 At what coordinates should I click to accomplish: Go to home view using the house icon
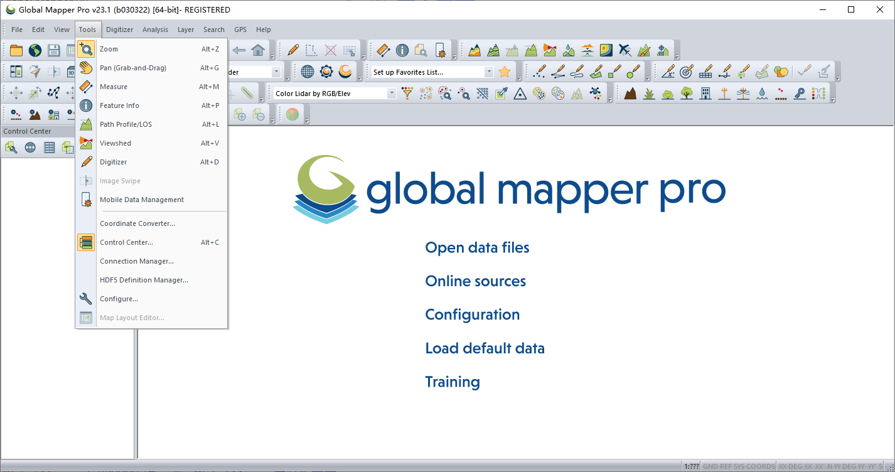click(258, 50)
